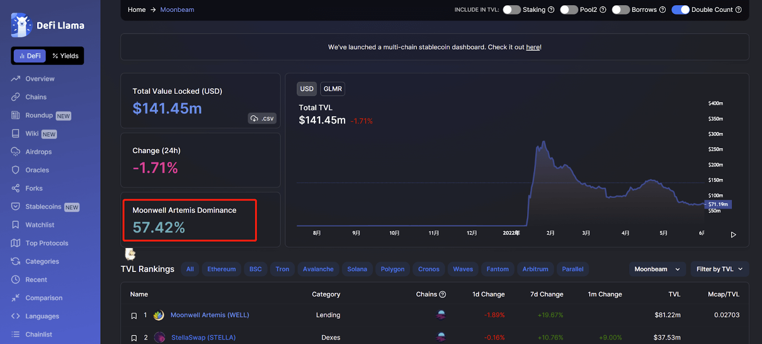Screen dimensions: 762x344
Task: Download the TVL .csv file
Action: [x=262, y=118]
